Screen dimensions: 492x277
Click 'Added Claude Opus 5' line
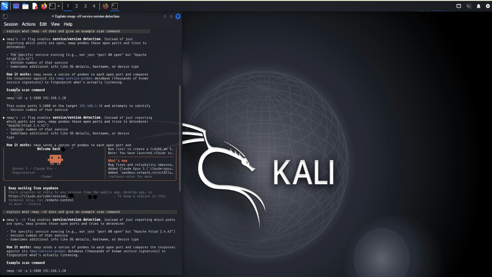click(x=141, y=169)
